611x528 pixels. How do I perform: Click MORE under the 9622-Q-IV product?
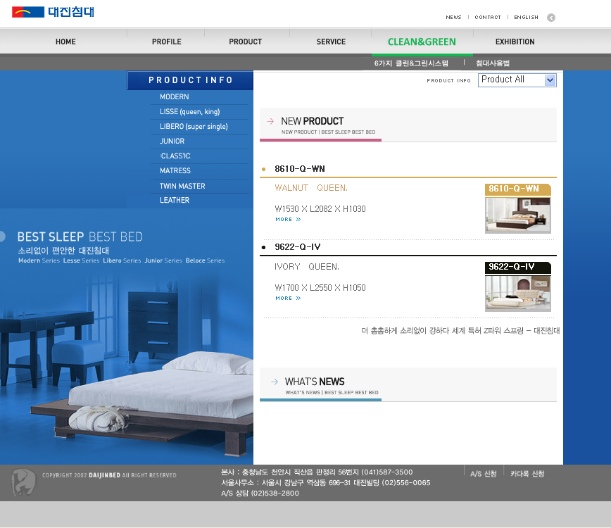click(x=288, y=298)
